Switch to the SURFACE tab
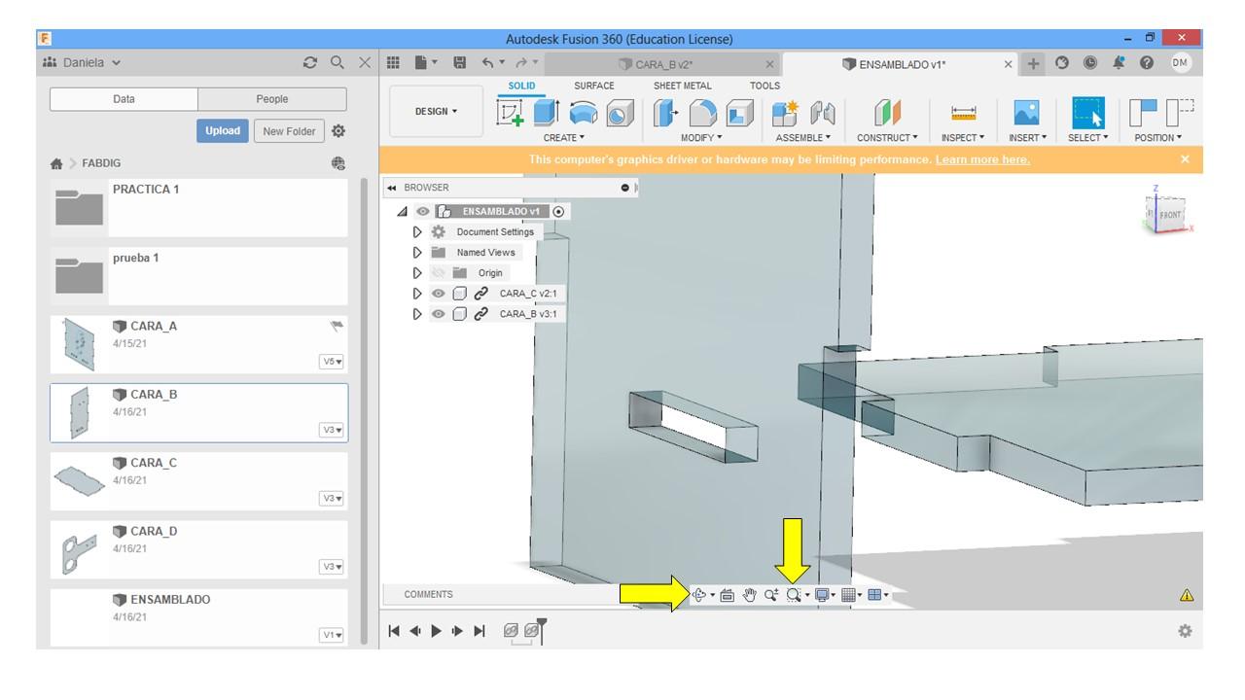The width and height of the screenshot is (1245, 700). (x=594, y=86)
